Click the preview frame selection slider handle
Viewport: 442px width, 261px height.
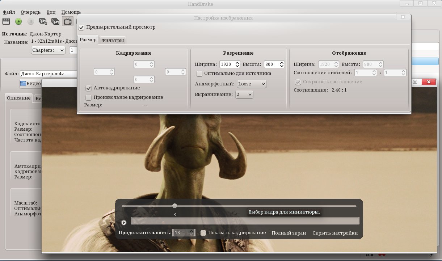click(x=174, y=206)
